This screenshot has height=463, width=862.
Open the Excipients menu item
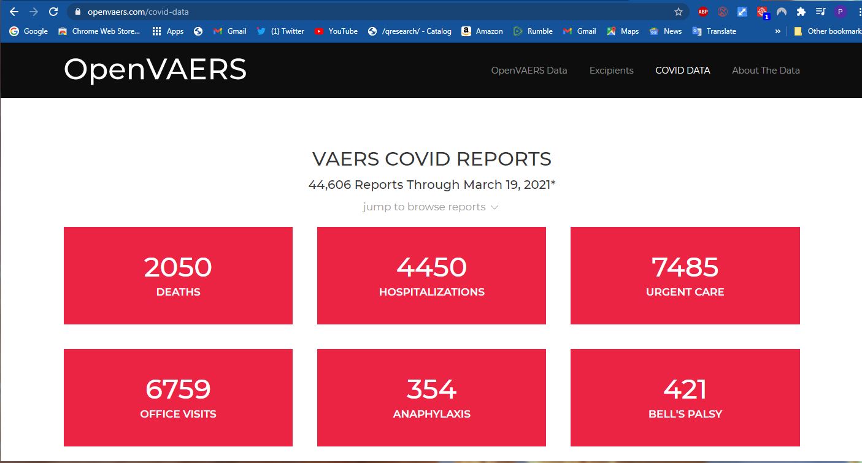[611, 71]
